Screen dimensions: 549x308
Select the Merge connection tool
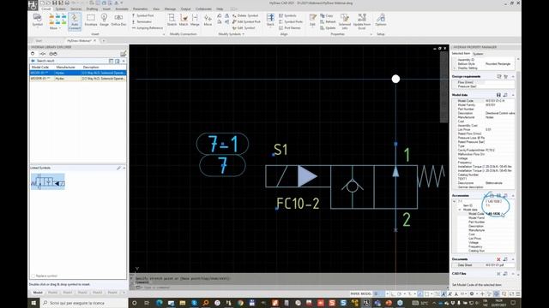click(x=195, y=20)
